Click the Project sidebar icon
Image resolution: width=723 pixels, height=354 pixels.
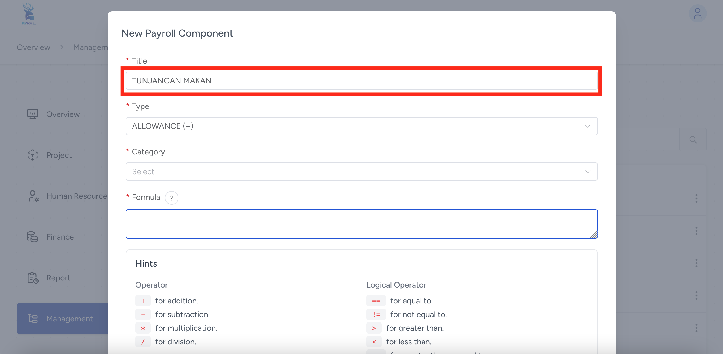coord(33,155)
